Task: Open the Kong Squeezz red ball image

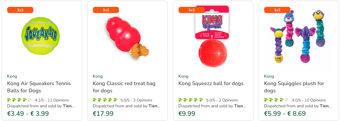Action: [212, 36]
